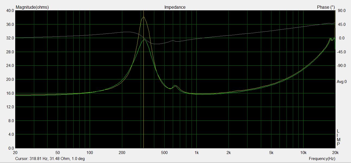Click the 90.0 phase axis value
Image resolution: width=351 pixels, height=163 pixels.
(341, 11)
